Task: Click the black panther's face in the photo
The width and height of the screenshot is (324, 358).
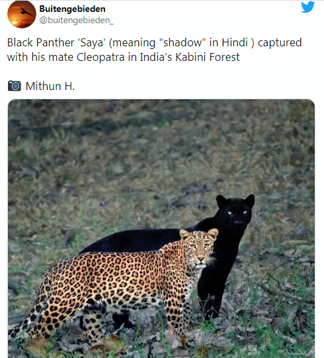Action: click(x=236, y=212)
